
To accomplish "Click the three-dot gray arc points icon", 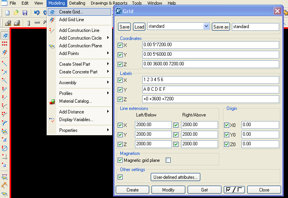I will click(5, 114).
